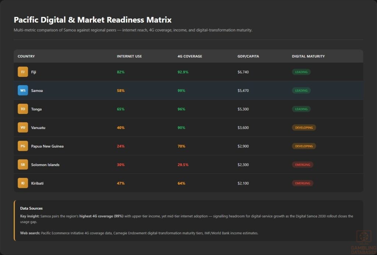Image resolution: width=377 pixels, height=255 pixels.
Task: Click the Key insight label
Action: coord(29,216)
